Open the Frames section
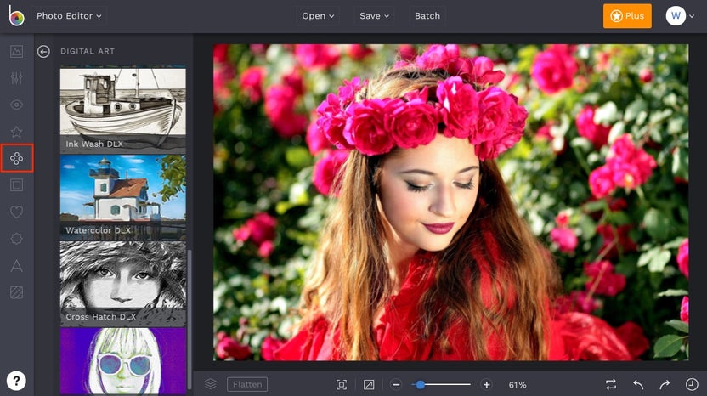 click(16, 185)
